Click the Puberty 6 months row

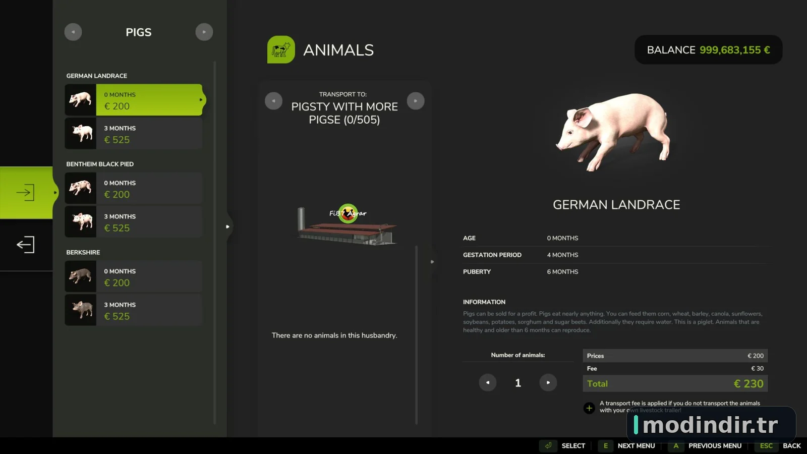tap(615, 271)
